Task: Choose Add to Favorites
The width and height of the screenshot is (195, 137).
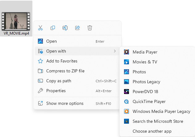Action: (x=77, y=61)
